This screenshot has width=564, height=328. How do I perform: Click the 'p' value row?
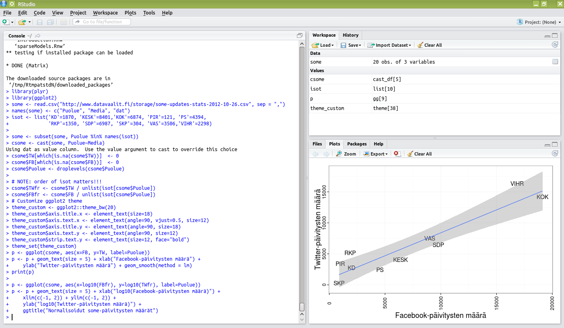tap(435, 98)
